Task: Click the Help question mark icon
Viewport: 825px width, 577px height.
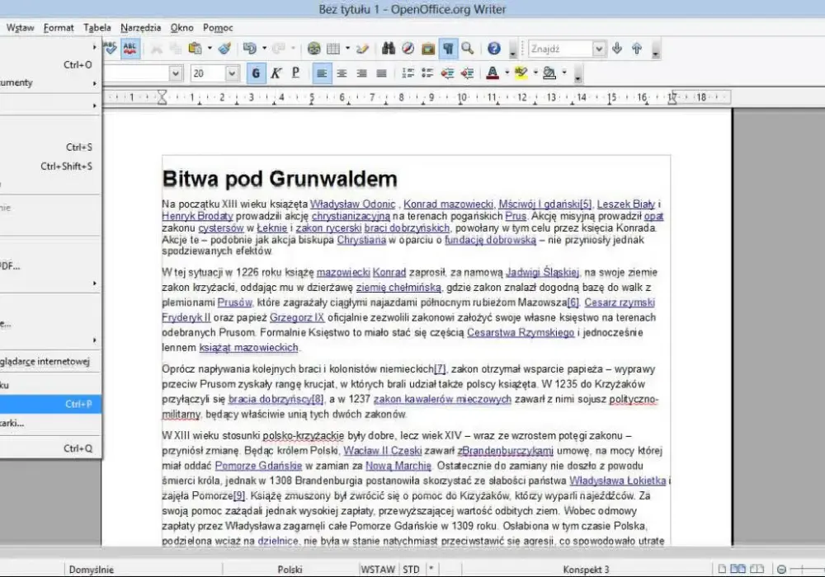Action: click(x=493, y=49)
